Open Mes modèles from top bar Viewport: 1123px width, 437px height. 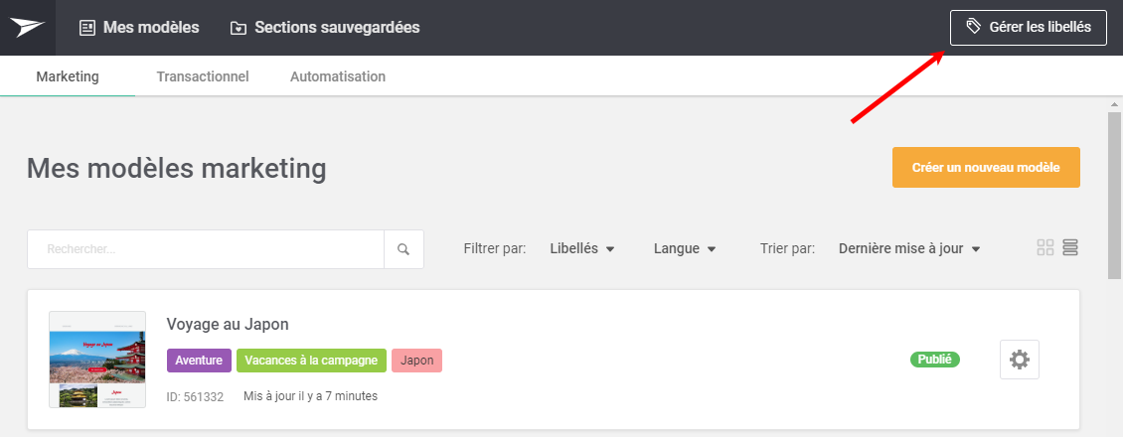[139, 27]
